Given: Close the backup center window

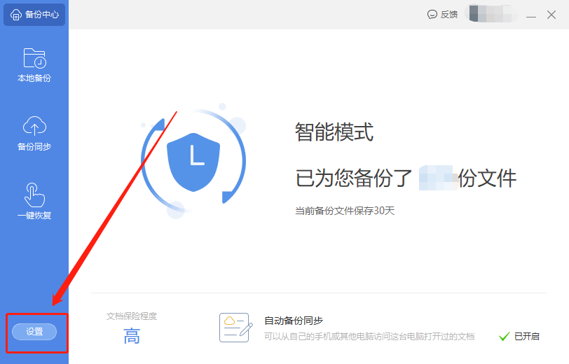Looking at the screenshot, I should point(551,15).
